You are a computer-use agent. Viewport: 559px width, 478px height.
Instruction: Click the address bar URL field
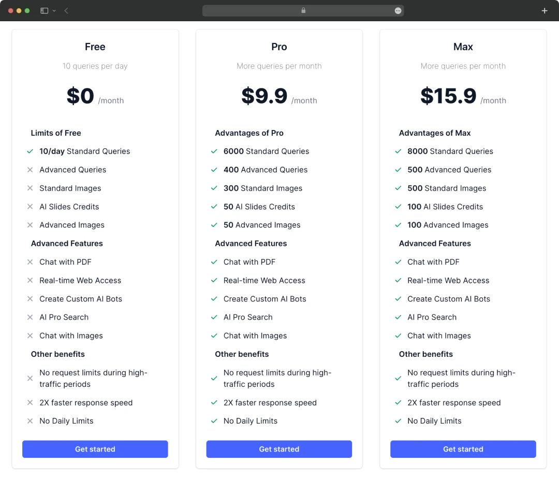pos(303,11)
